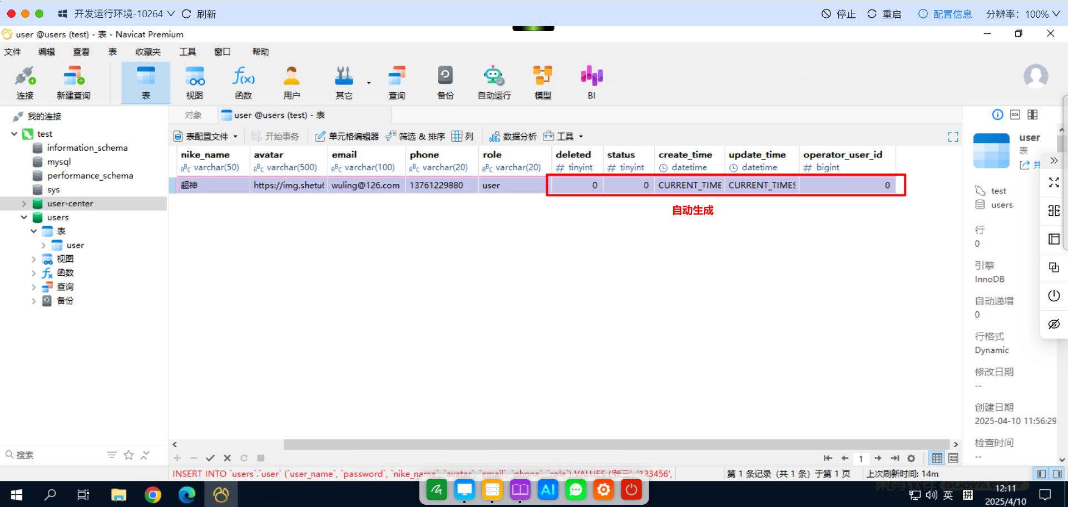This screenshot has width=1068, height=507.
Task: Click the page number input box
Action: [861, 458]
